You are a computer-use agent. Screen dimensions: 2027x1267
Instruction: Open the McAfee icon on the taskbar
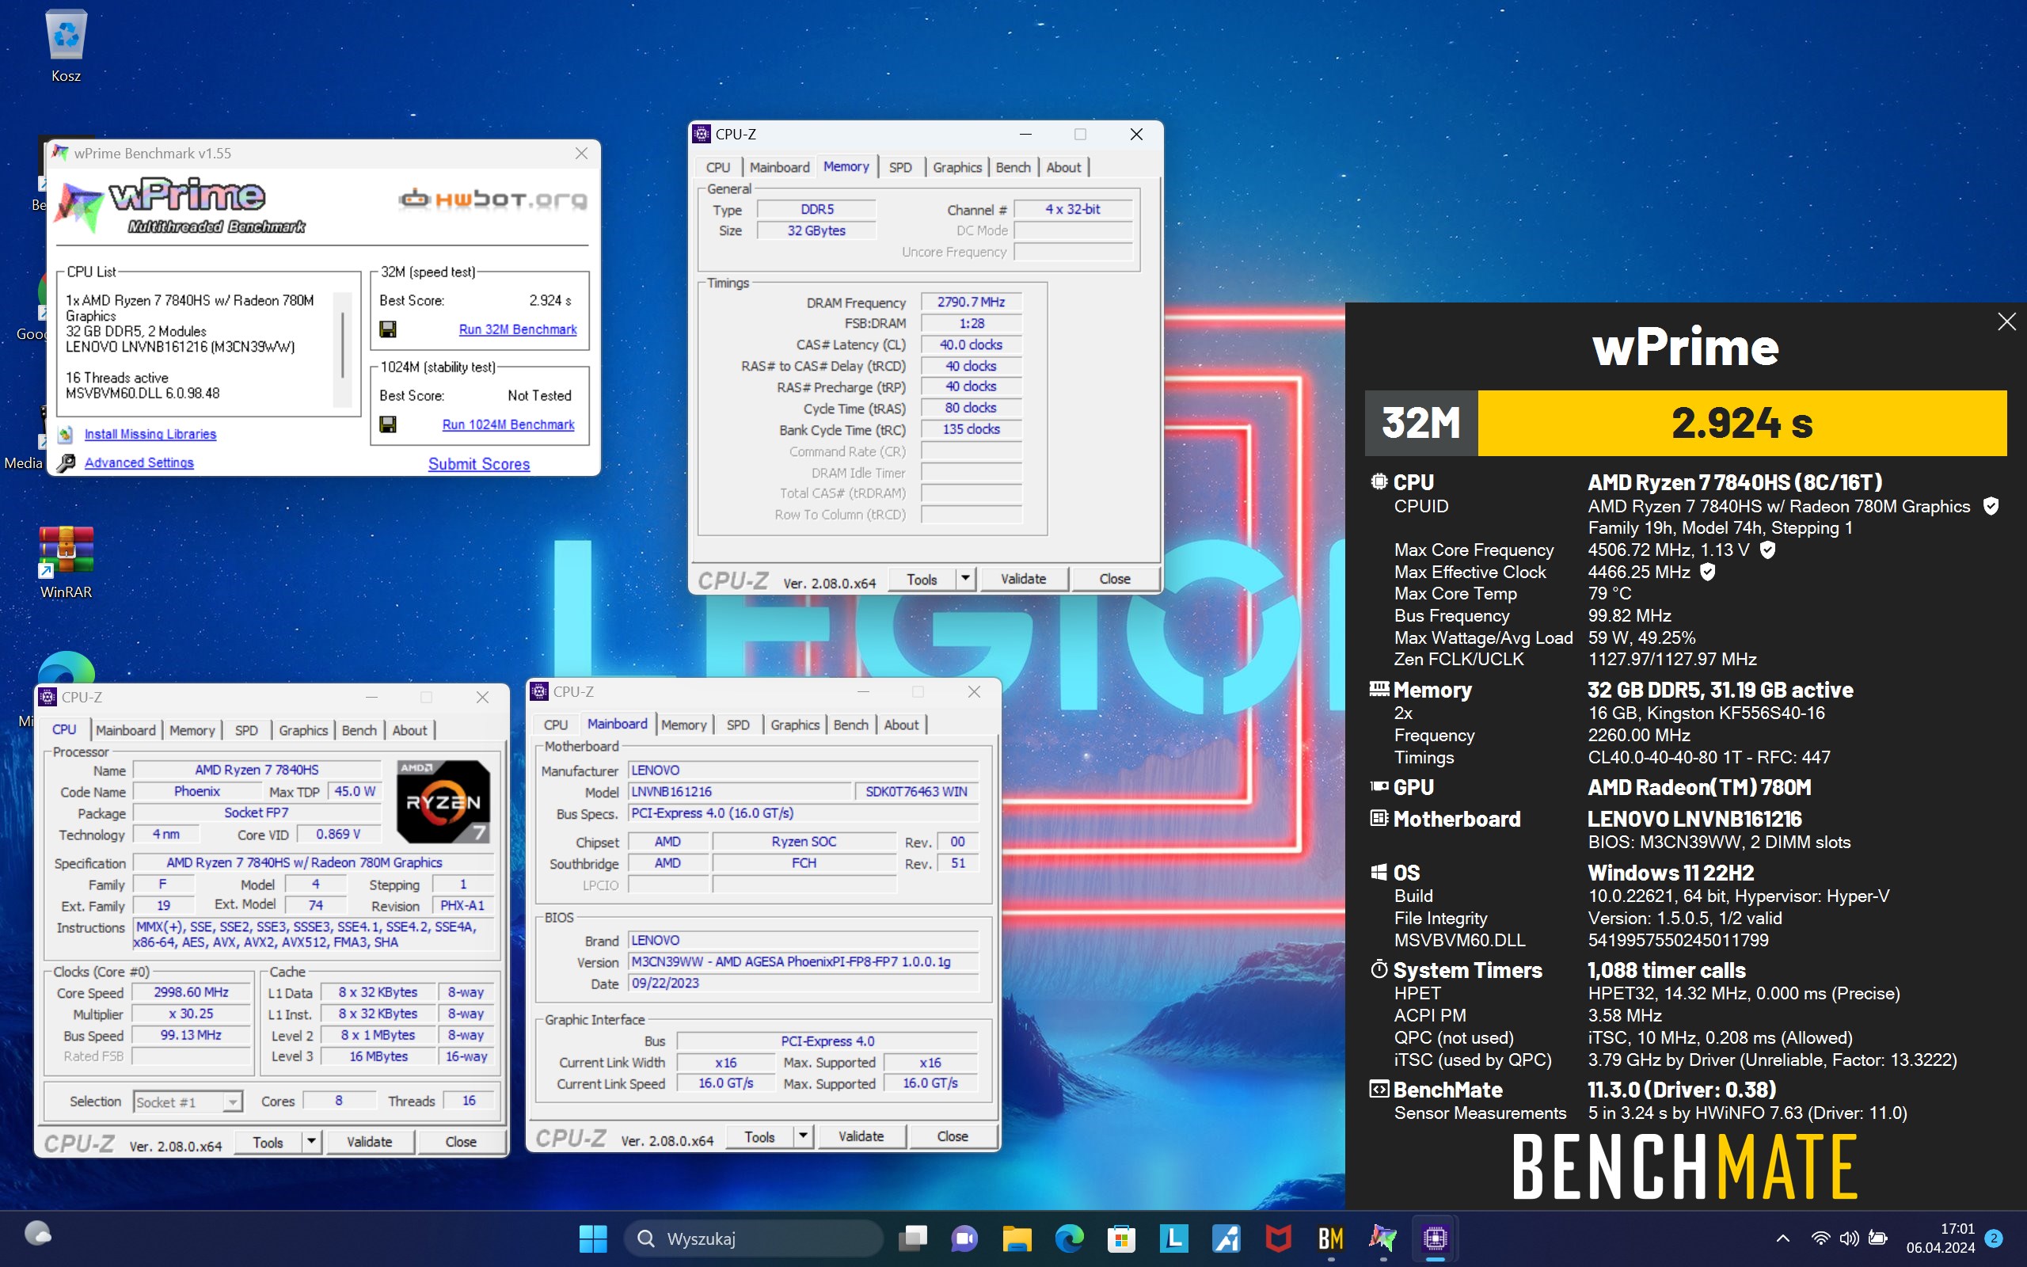(1278, 1238)
